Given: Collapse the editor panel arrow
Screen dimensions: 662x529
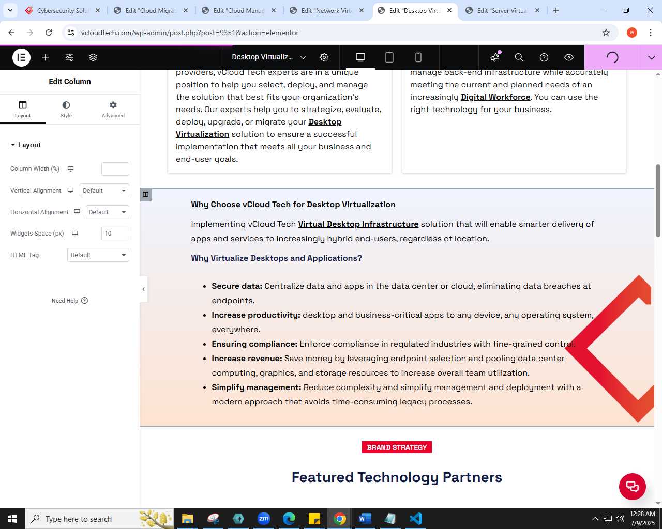Looking at the screenshot, I should [x=143, y=289].
